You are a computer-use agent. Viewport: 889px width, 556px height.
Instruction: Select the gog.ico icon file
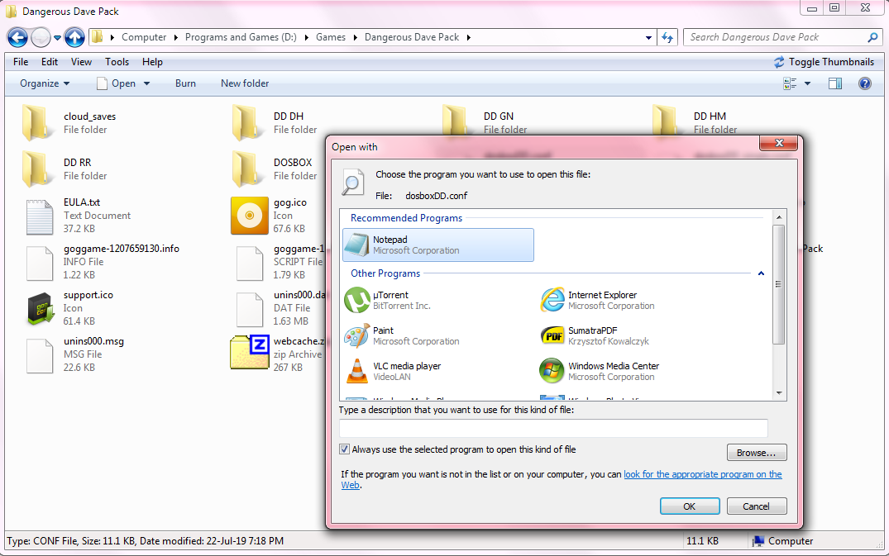point(250,215)
